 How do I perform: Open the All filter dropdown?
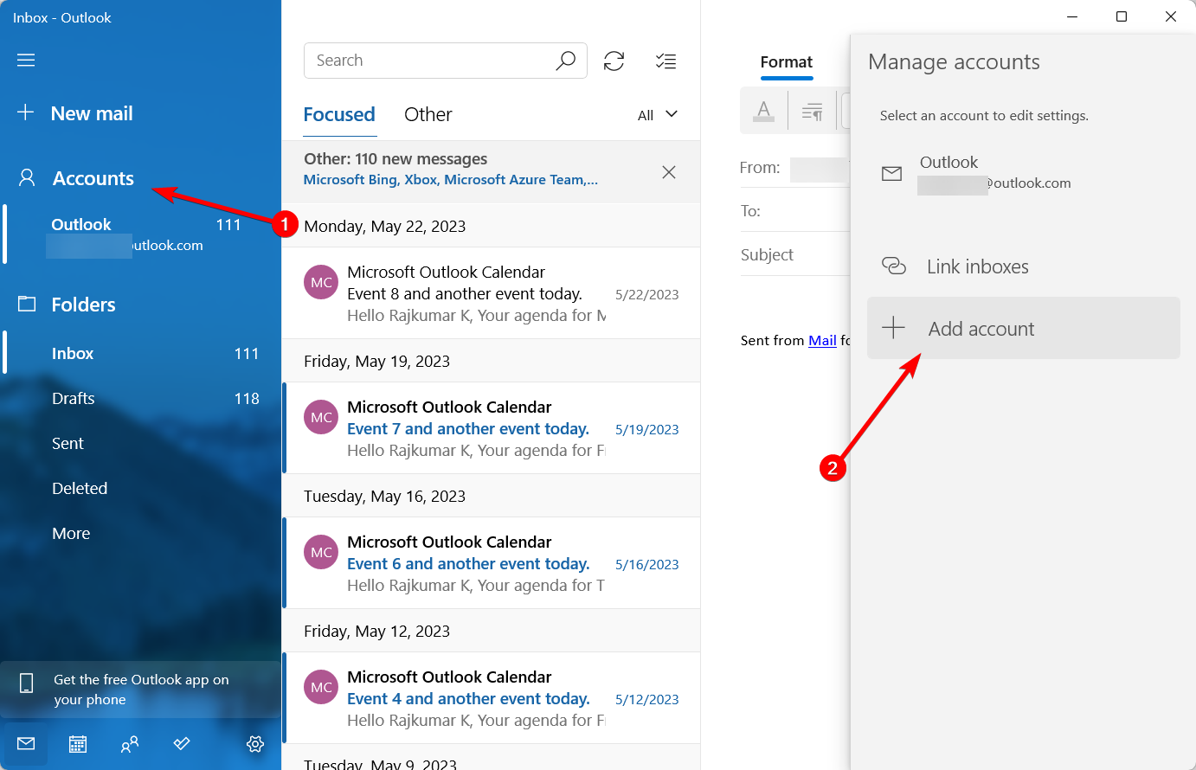tap(658, 115)
